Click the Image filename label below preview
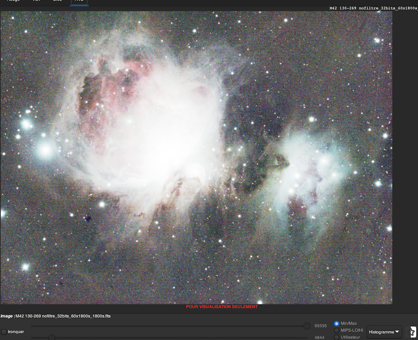Image resolution: width=418 pixels, height=340 pixels. (x=56, y=316)
